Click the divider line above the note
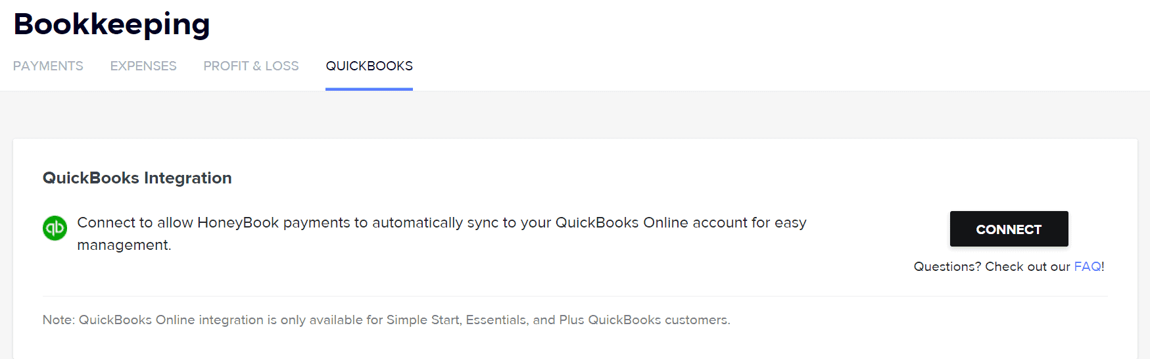The image size is (1150, 359). coord(575,297)
